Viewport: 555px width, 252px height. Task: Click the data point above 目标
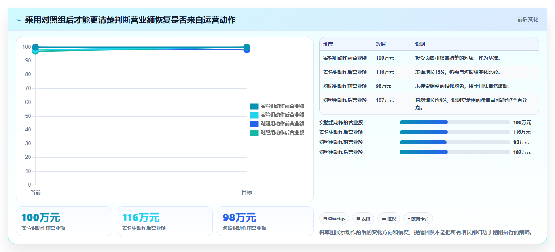tap(247, 47)
